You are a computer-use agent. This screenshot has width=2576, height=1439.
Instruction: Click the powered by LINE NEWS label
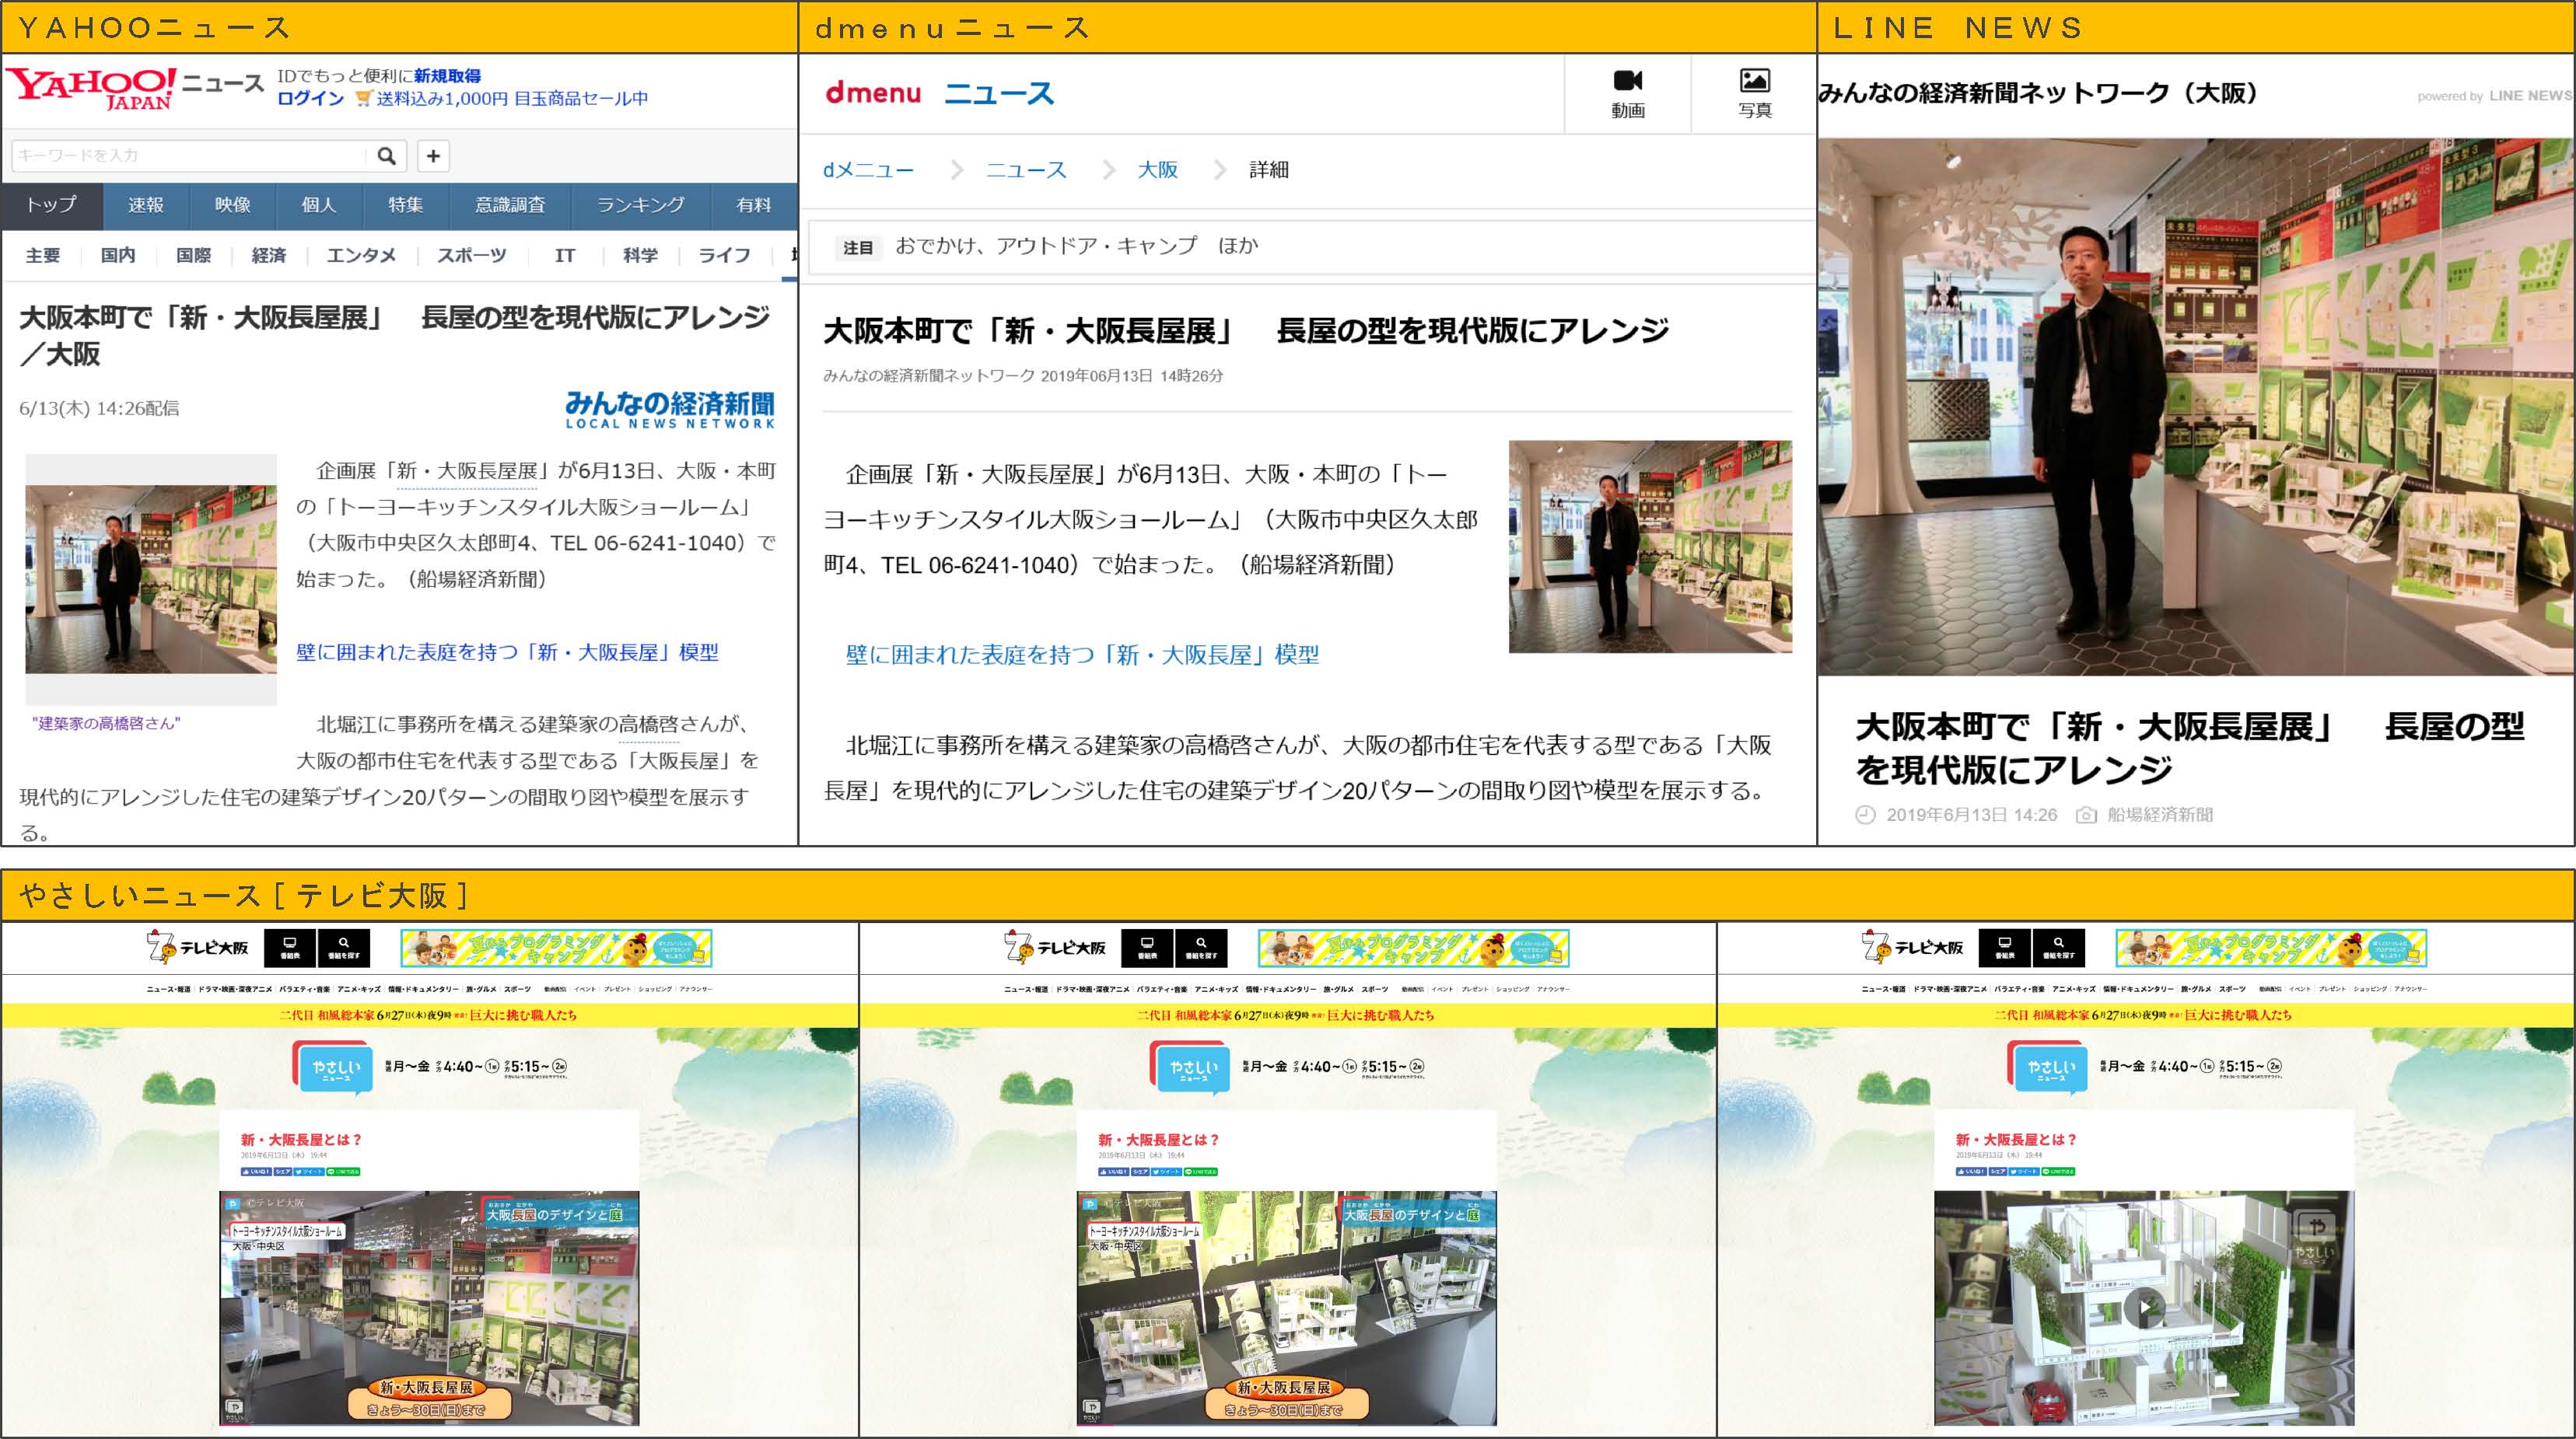click(2494, 96)
